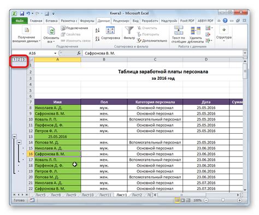The height and width of the screenshot is (215, 259).
Task: Show outline level 3
Action: [23, 59]
